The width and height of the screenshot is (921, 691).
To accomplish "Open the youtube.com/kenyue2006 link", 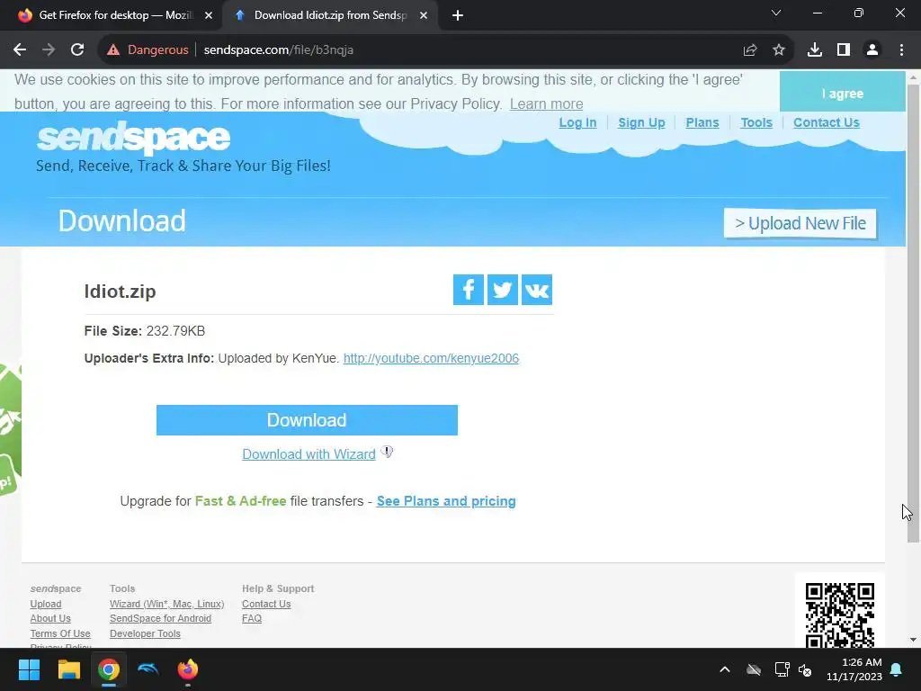I will [x=431, y=358].
